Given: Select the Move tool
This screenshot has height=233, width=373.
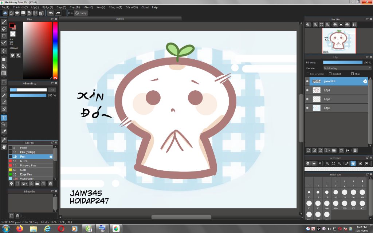Looking at the screenshot, I should [4, 51].
